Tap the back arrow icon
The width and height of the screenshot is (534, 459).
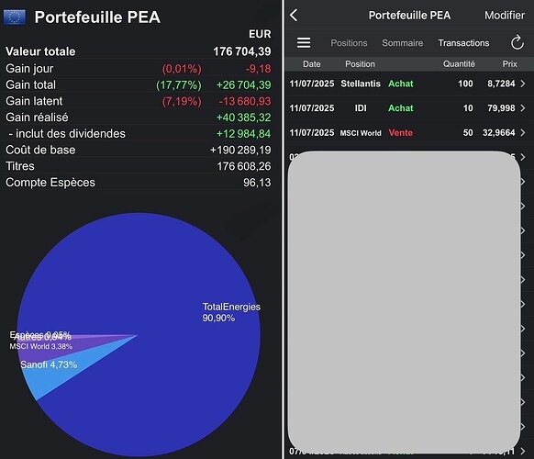(294, 15)
